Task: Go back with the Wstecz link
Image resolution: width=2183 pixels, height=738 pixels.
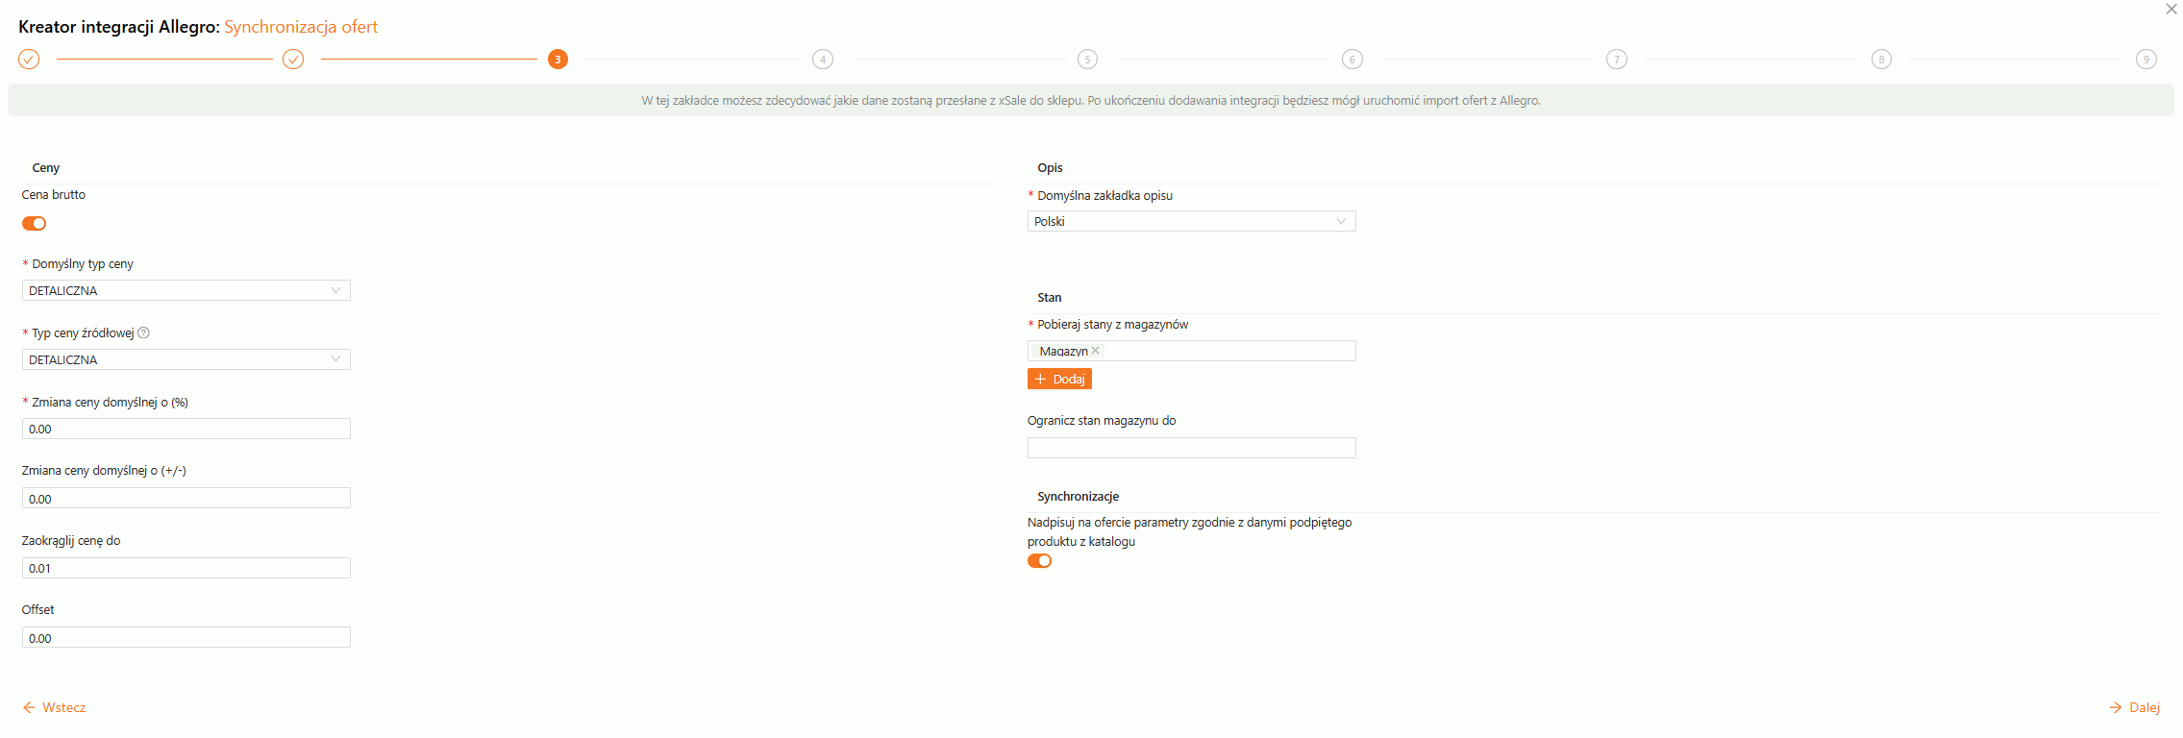Action: tap(55, 707)
